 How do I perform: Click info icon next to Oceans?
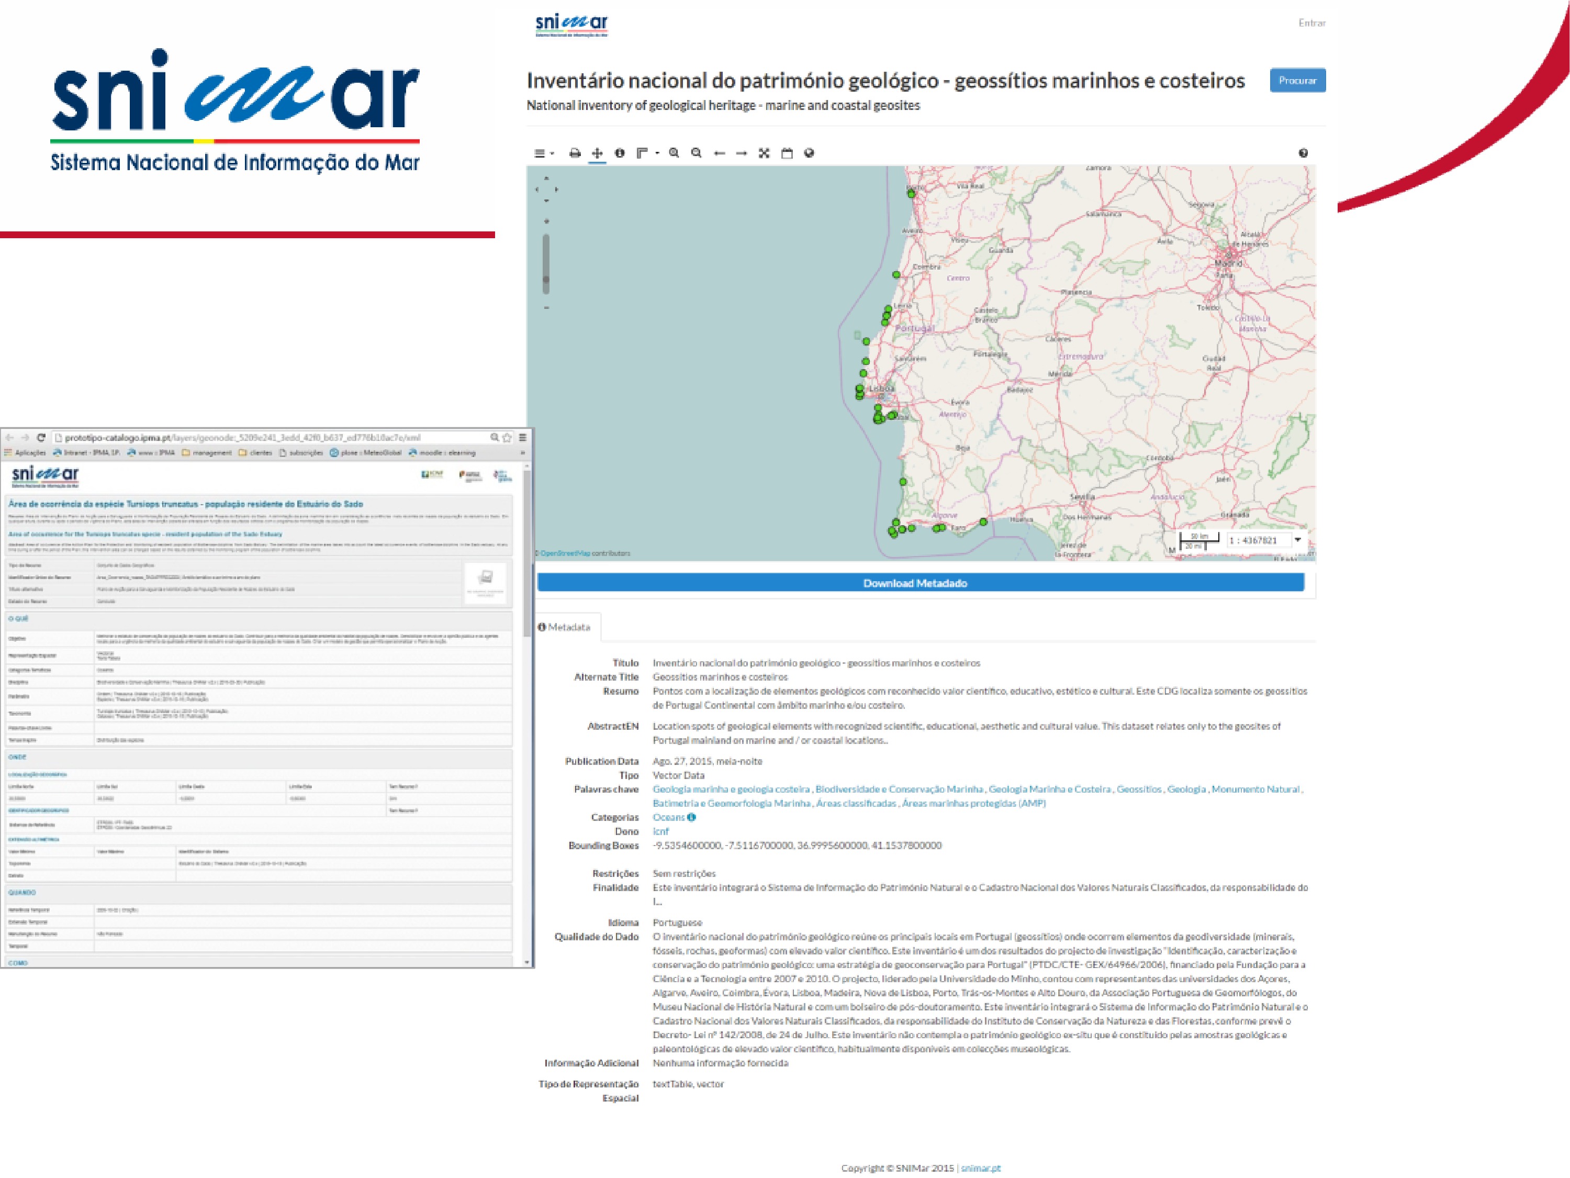tap(692, 817)
